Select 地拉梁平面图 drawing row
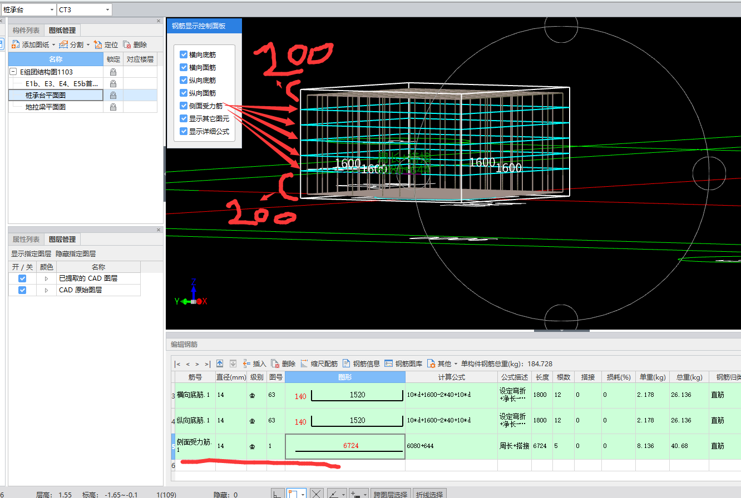The width and height of the screenshot is (741, 498). (56, 107)
